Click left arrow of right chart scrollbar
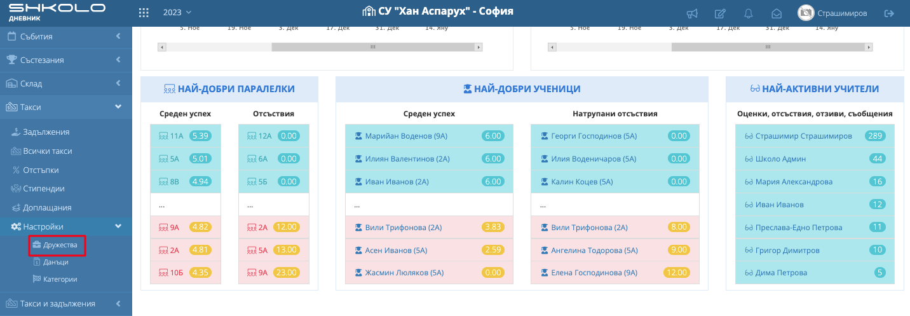Viewport: 910px width, 316px height. click(x=552, y=47)
